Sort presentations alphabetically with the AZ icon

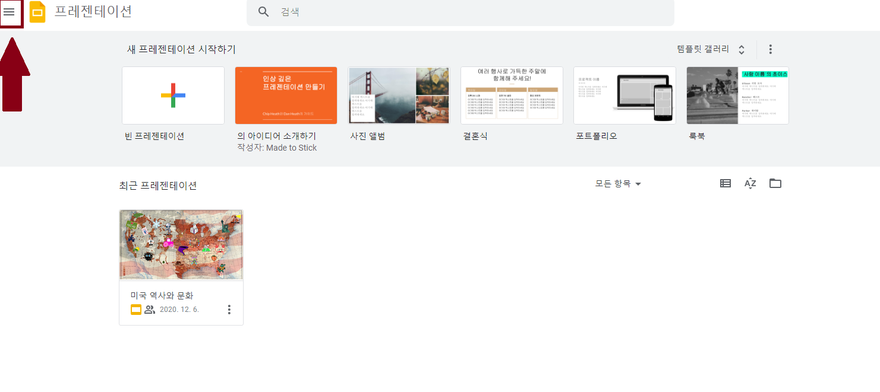(x=750, y=183)
